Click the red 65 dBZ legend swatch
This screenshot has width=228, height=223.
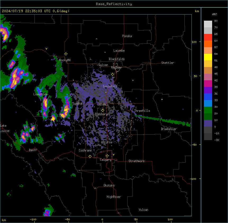tap(208, 37)
